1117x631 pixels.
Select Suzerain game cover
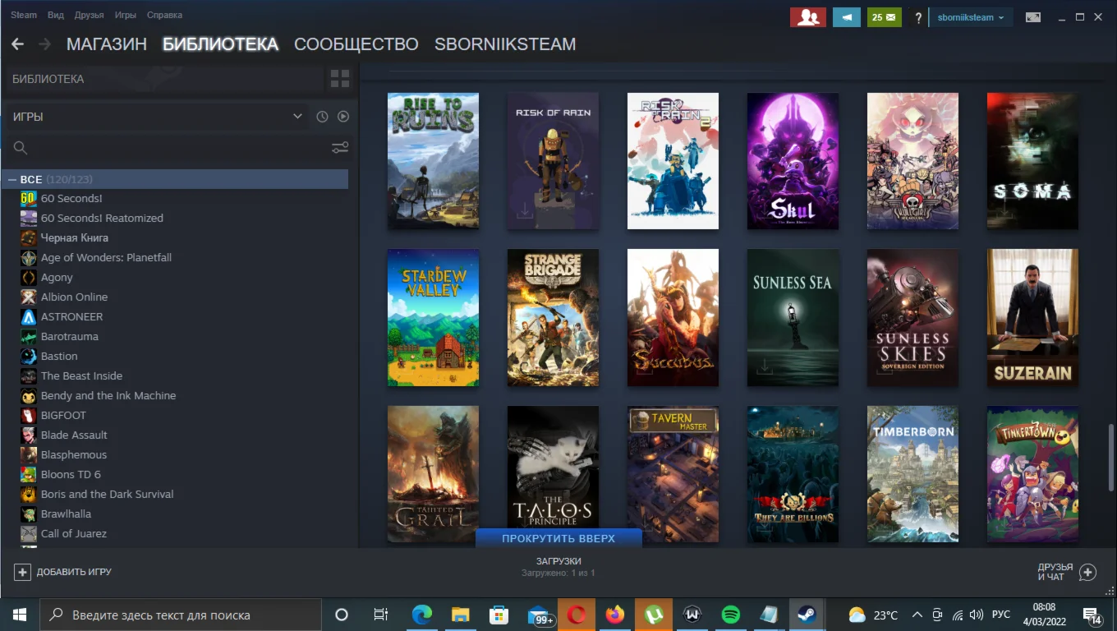coord(1032,318)
